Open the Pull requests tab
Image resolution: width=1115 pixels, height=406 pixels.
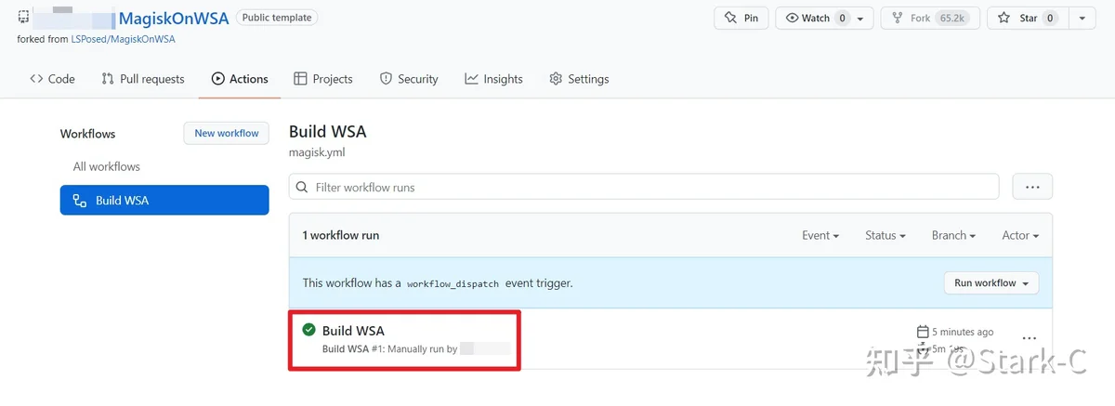tap(143, 79)
